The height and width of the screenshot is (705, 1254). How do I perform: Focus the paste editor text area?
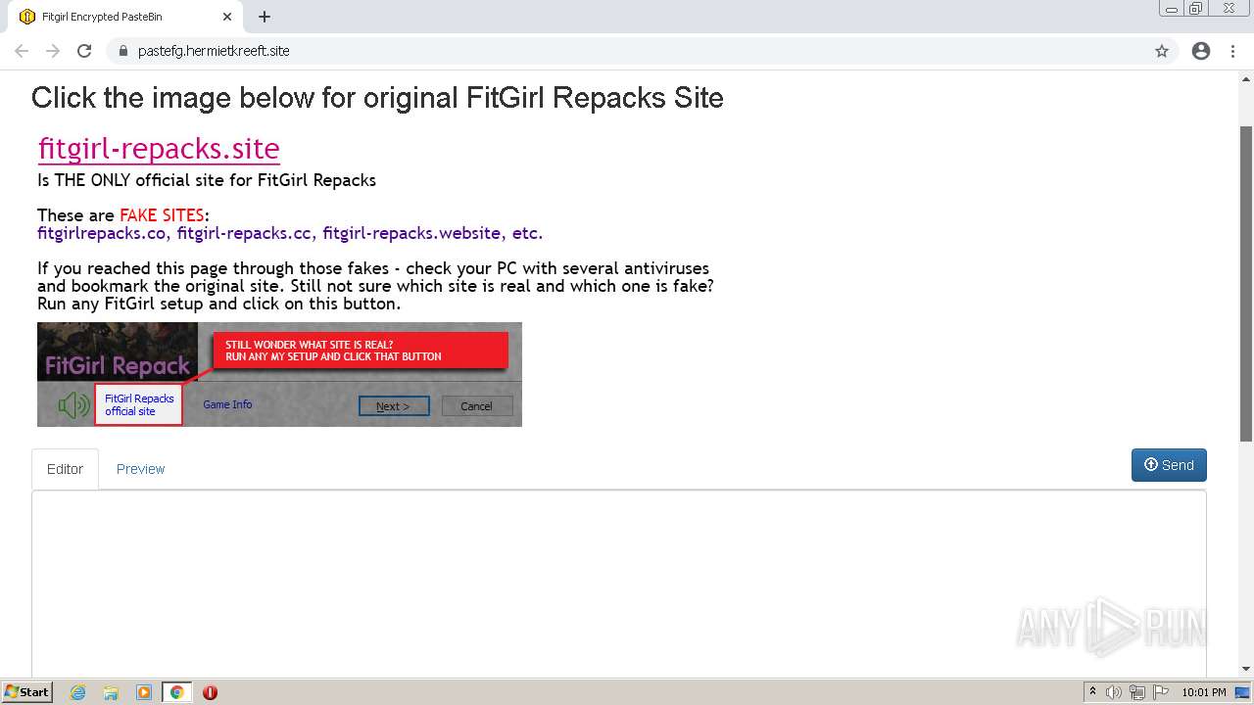[619, 583]
